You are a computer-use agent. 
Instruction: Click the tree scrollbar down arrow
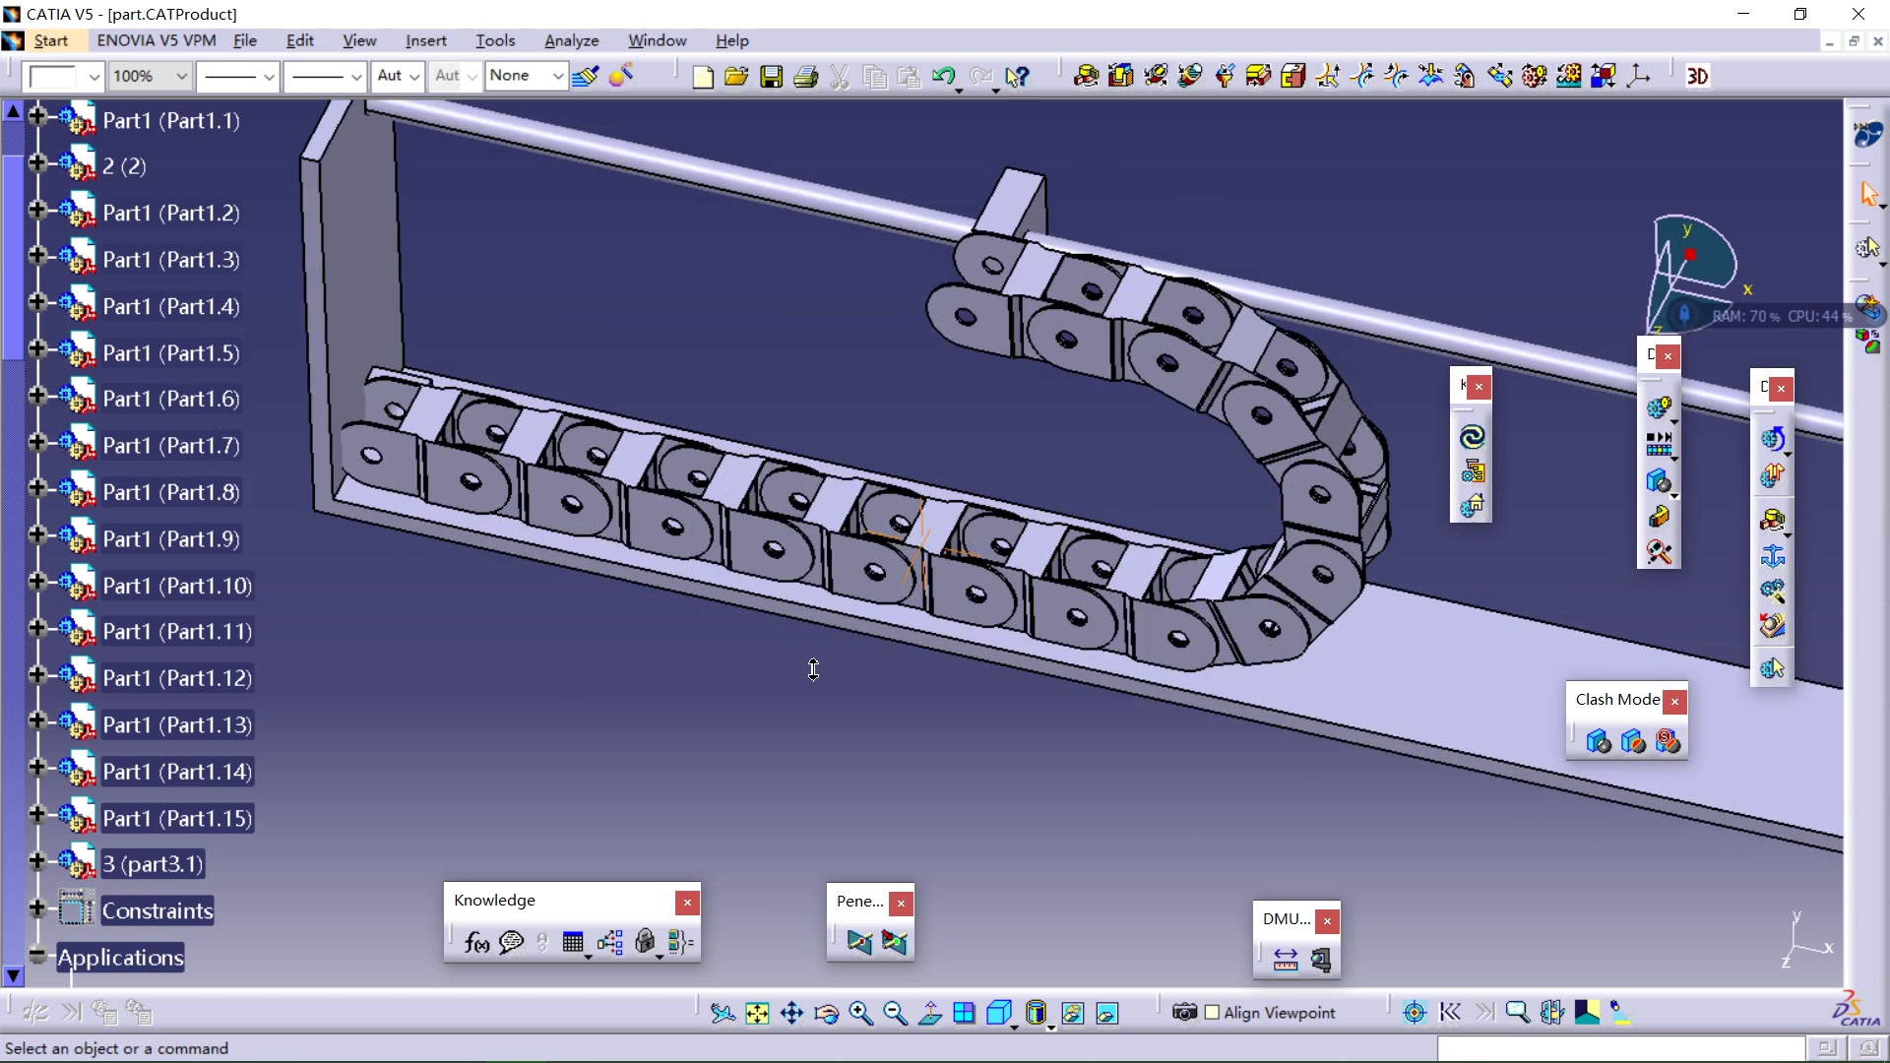pos(13,975)
